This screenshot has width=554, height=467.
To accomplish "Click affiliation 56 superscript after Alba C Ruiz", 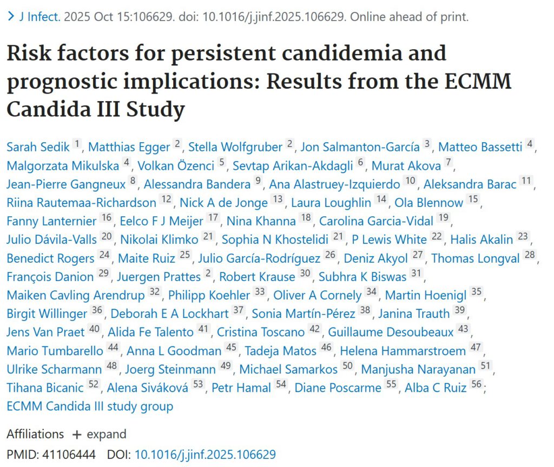I will [x=477, y=386].
